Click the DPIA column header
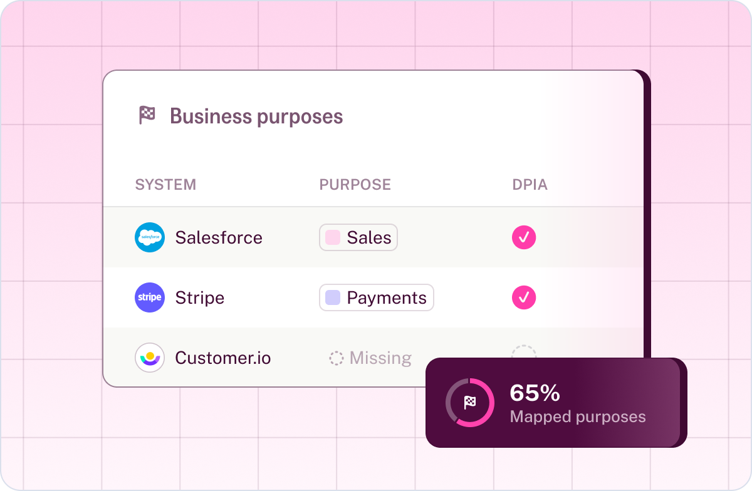This screenshot has height=491, width=752. (x=530, y=185)
